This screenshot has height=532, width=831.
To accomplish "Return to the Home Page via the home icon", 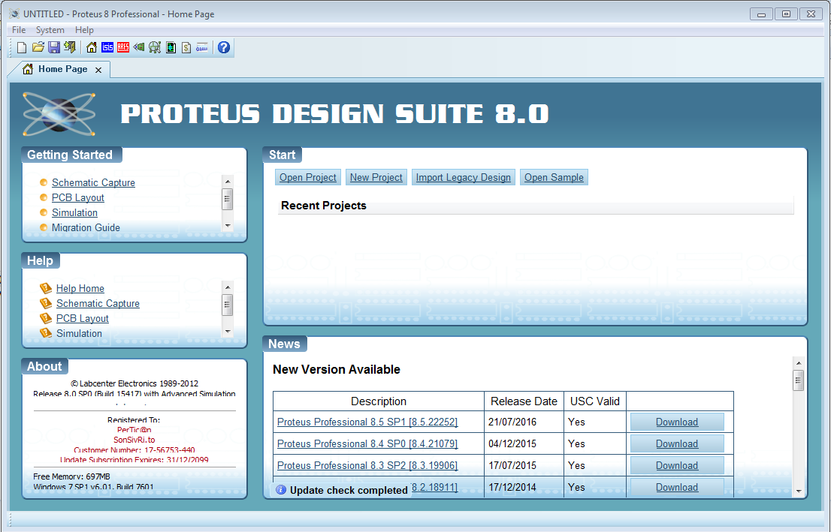I will 90,47.
